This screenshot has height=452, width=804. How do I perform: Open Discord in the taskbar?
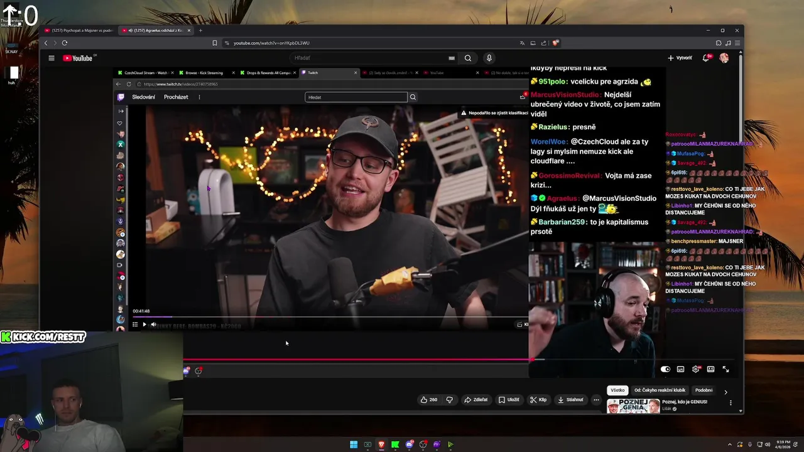tap(410, 444)
